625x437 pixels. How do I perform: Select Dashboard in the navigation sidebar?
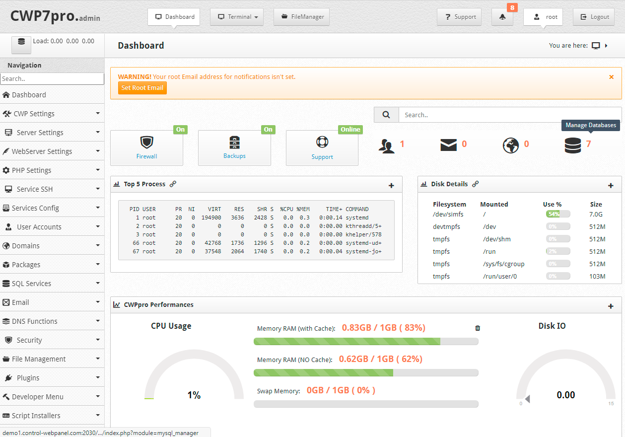pyautogui.click(x=29, y=95)
